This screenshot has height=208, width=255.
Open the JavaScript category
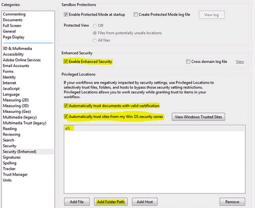pyautogui.click(x=11, y=89)
